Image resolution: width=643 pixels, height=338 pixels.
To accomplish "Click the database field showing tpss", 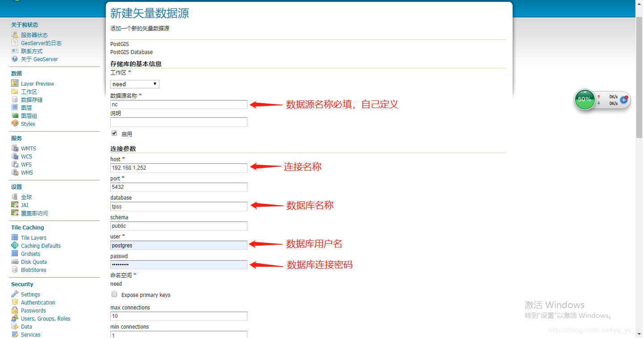I will [179, 206].
